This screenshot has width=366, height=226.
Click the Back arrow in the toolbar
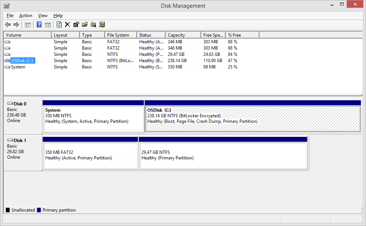point(8,25)
